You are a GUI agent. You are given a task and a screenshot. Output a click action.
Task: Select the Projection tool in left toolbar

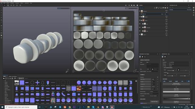[1, 13]
